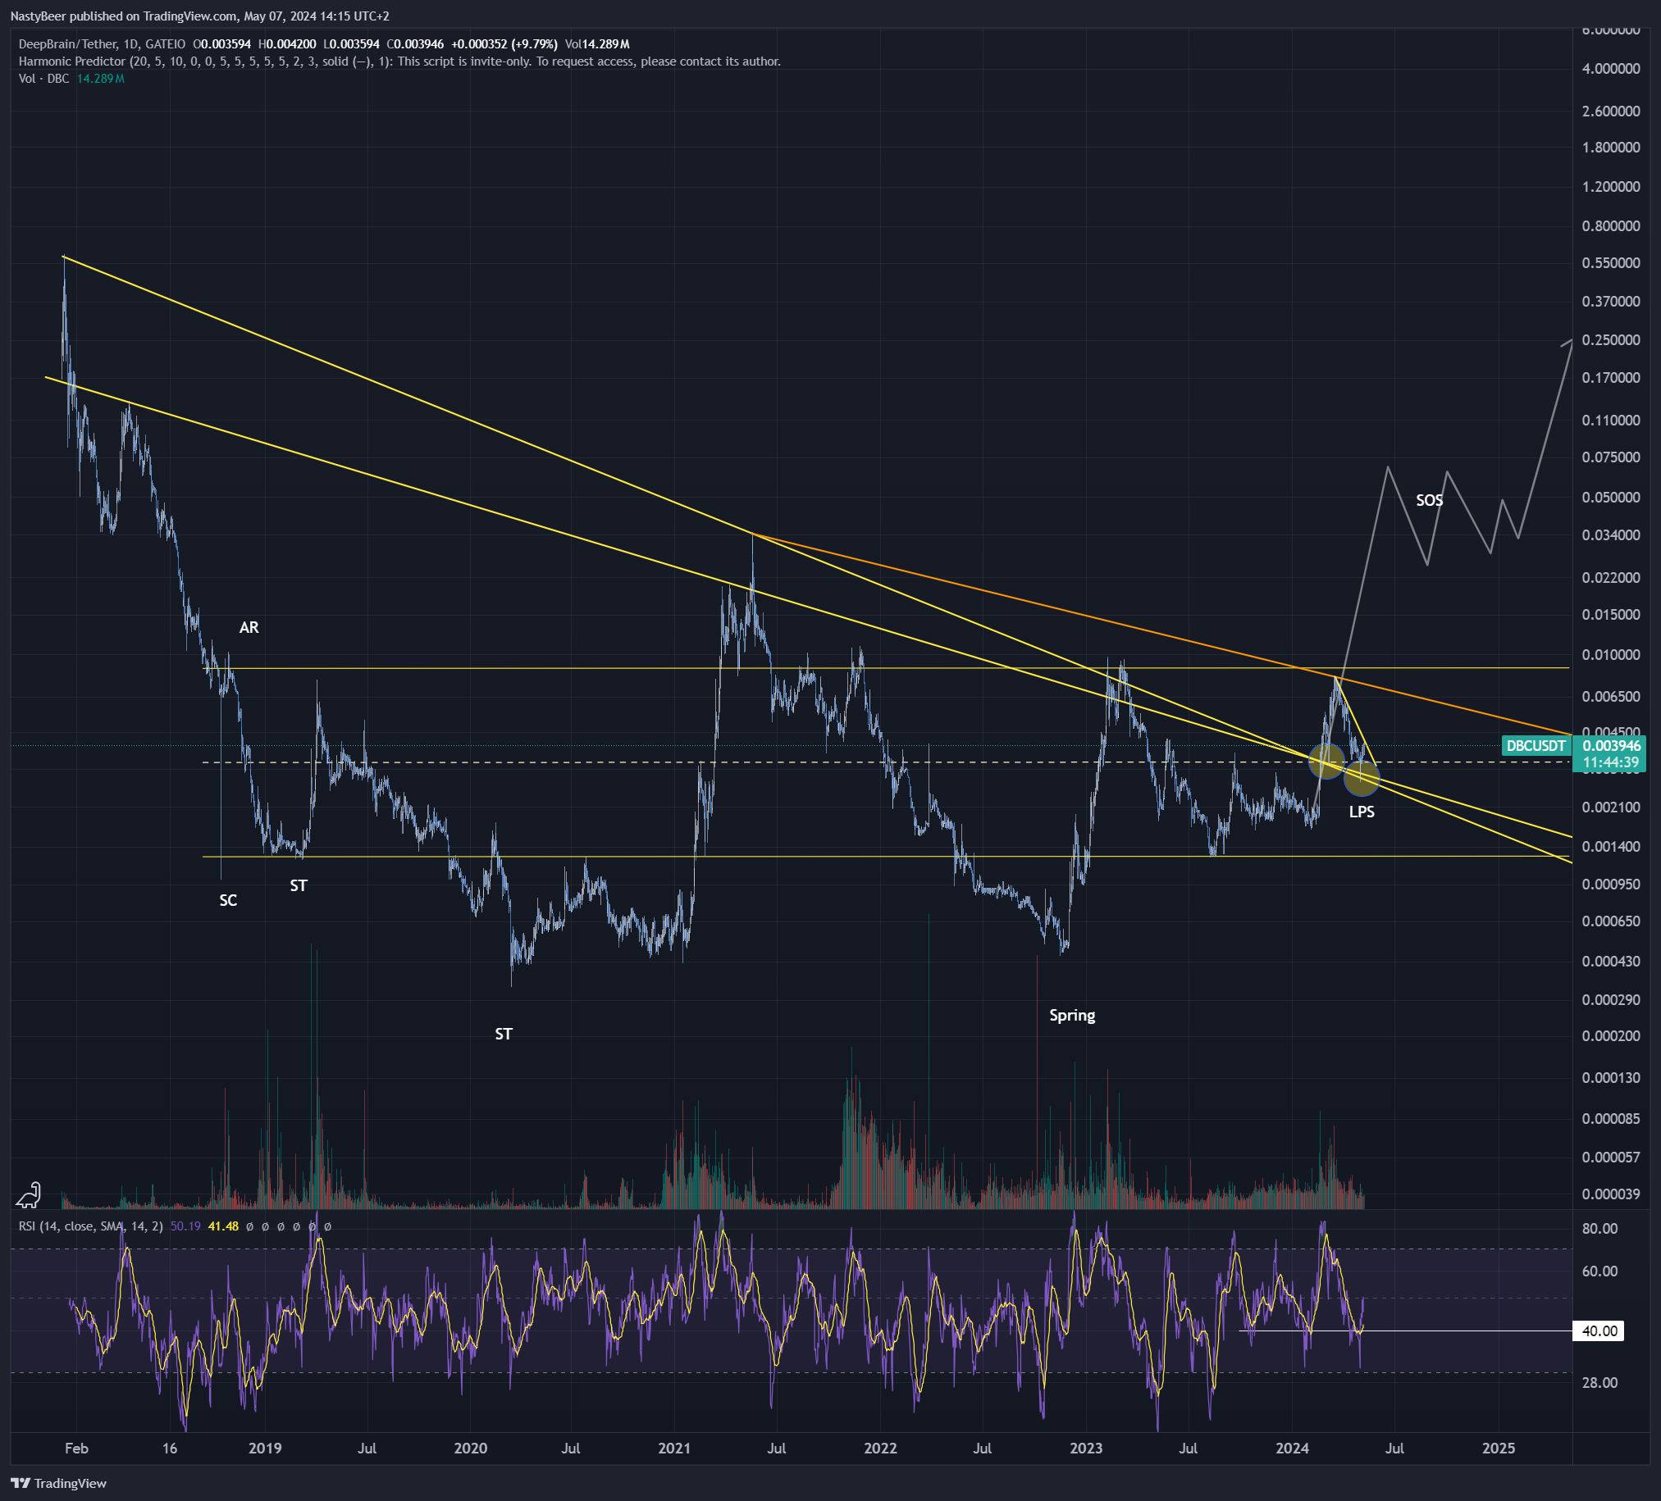Click the RSI value 50.19 in legend

185,1226
